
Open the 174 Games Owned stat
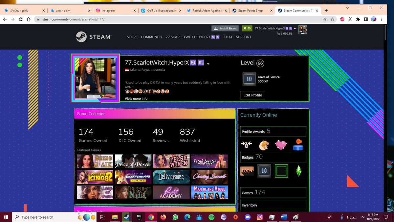click(93, 135)
